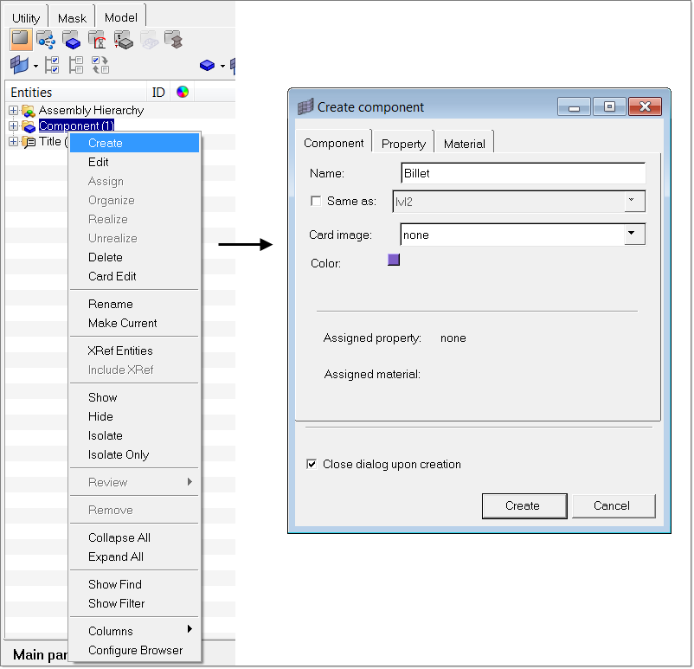The image size is (694, 669).
Task: Toggle the 'Same as' checkbox
Action: (x=316, y=202)
